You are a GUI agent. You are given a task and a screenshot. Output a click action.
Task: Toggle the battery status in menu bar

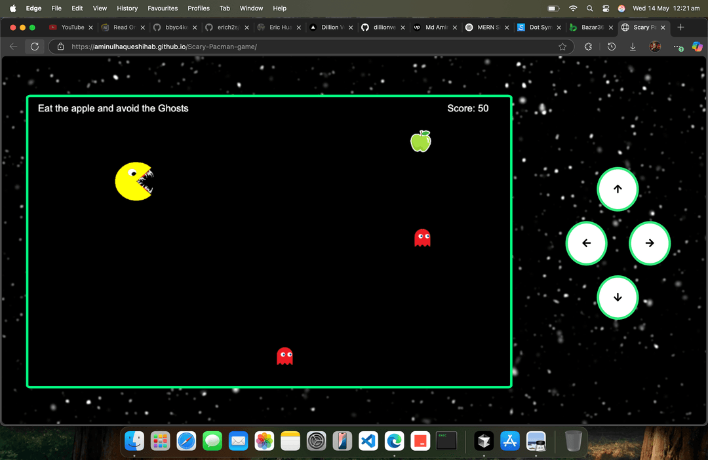click(x=553, y=9)
